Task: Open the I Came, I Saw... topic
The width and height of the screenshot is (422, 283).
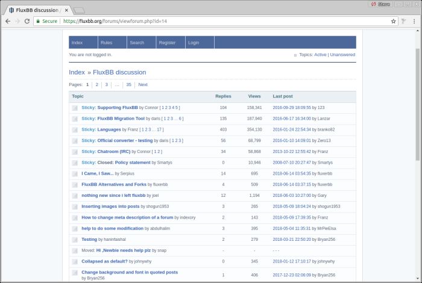Action: (98, 173)
